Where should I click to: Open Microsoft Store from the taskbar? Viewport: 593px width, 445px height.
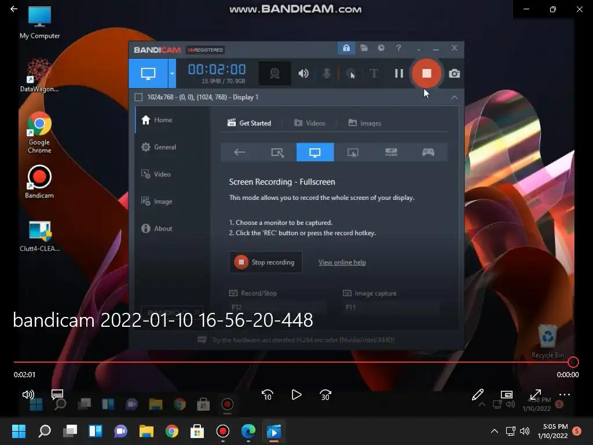coord(197,431)
